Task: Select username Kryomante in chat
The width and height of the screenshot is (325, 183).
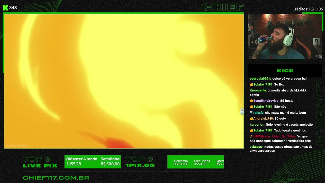Action: coord(258,90)
